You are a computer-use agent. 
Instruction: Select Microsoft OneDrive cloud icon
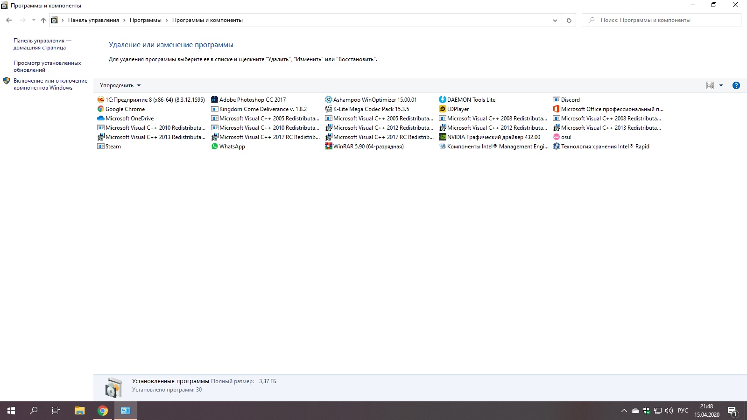pos(100,118)
